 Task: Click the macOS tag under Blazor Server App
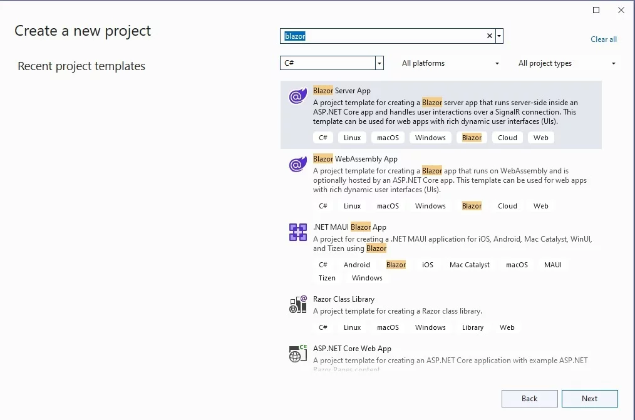388,138
